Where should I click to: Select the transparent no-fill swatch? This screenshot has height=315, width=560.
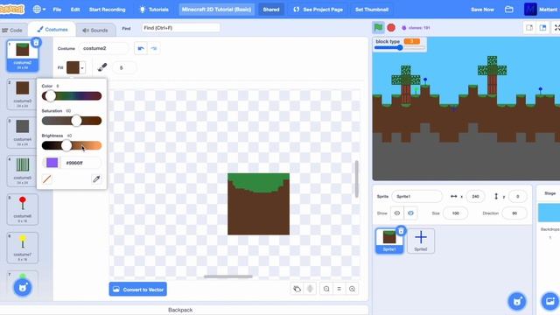point(46,178)
